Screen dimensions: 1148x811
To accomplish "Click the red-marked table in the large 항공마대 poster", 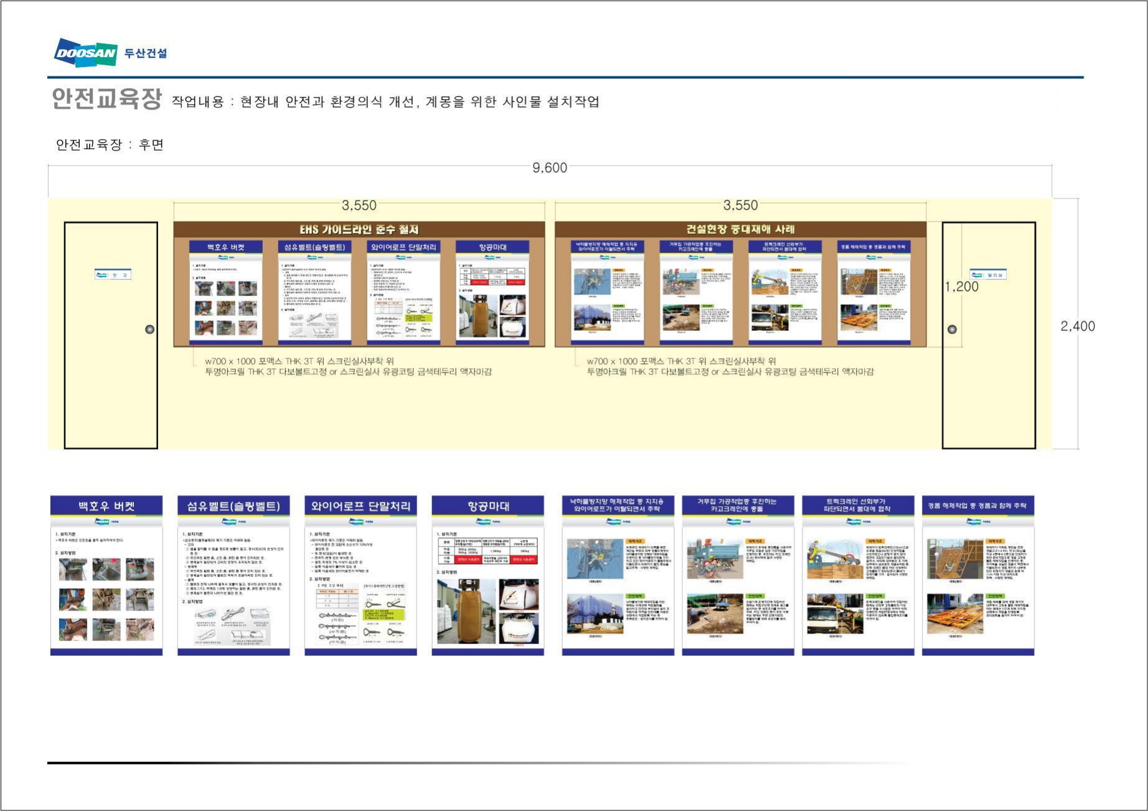I will pyautogui.click(x=487, y=552).
